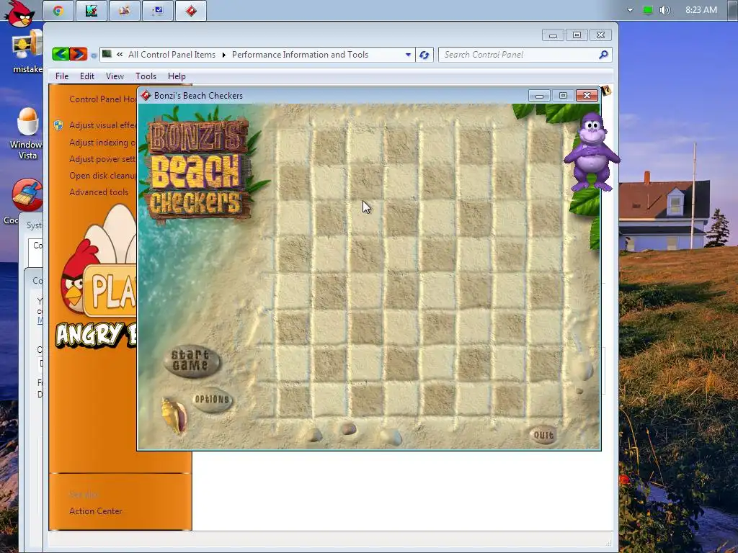Click the Start Game stone button
The width and height of the screenshot is (738, 553).
click(192, 361)
